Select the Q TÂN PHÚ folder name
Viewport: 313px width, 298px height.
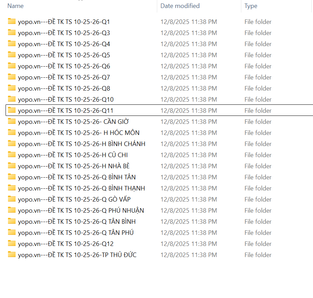[x=75, y=233]
